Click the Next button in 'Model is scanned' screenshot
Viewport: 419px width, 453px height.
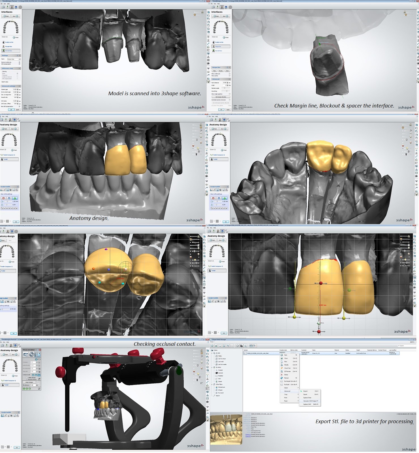[x=16, y=16]
